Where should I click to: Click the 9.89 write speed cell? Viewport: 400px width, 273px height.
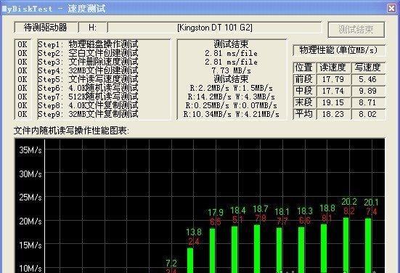(367, 91)
